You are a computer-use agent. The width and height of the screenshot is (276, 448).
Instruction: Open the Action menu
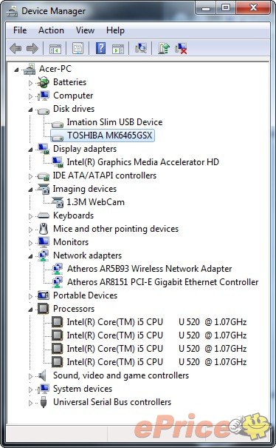tap(51, 30)
